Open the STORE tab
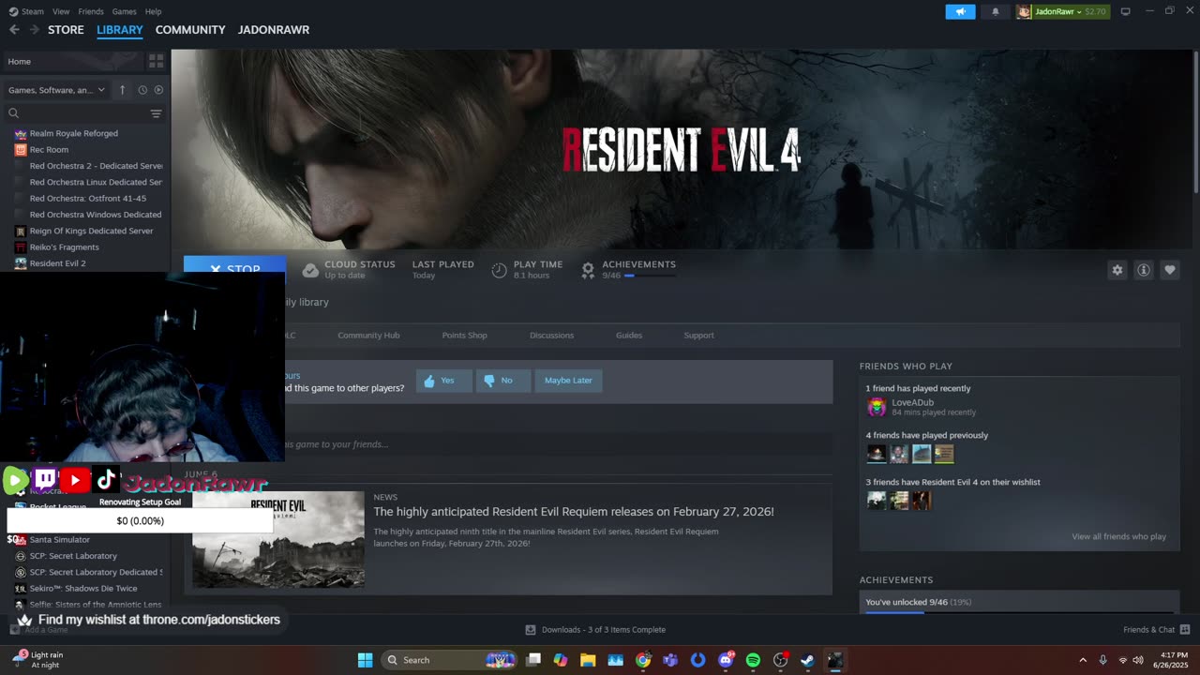 coord(66,30)
